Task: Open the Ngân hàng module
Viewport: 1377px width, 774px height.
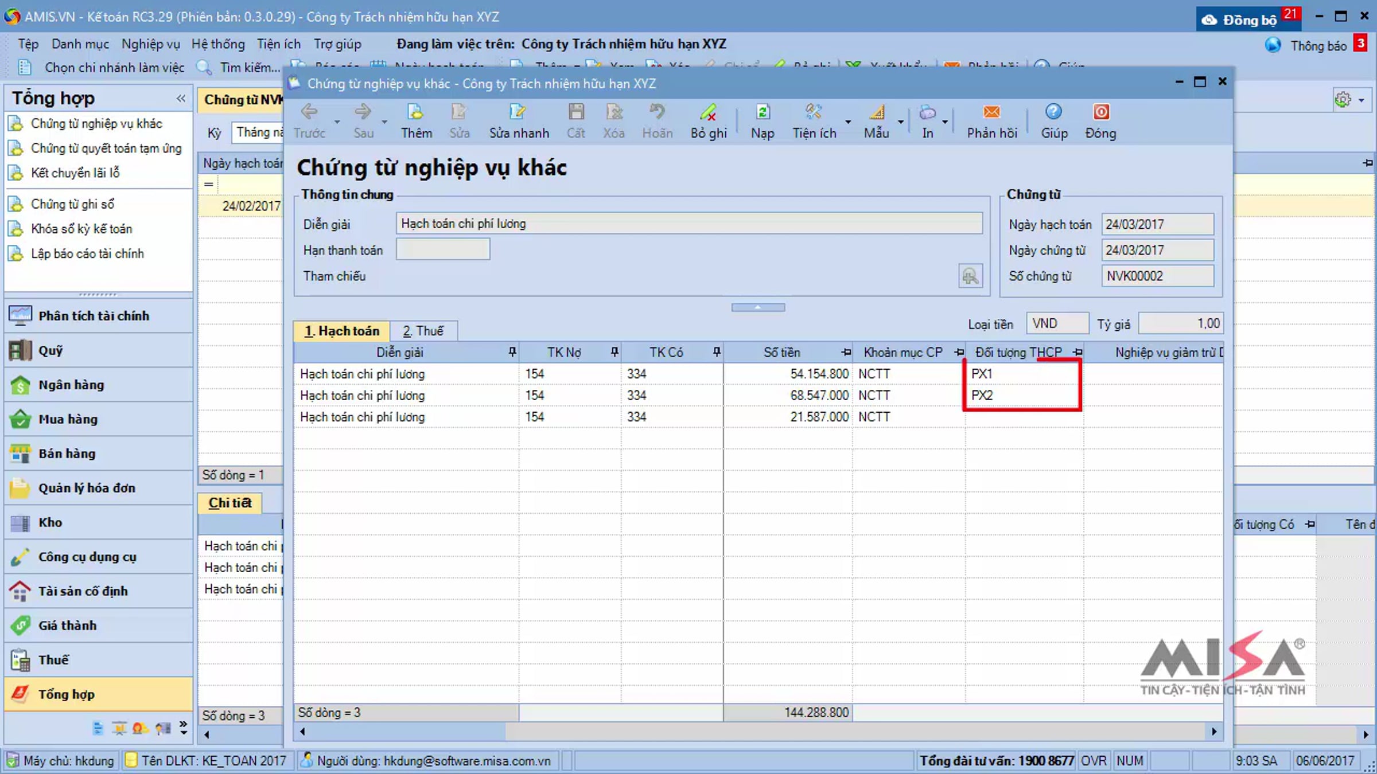Action: pos(98,385)
